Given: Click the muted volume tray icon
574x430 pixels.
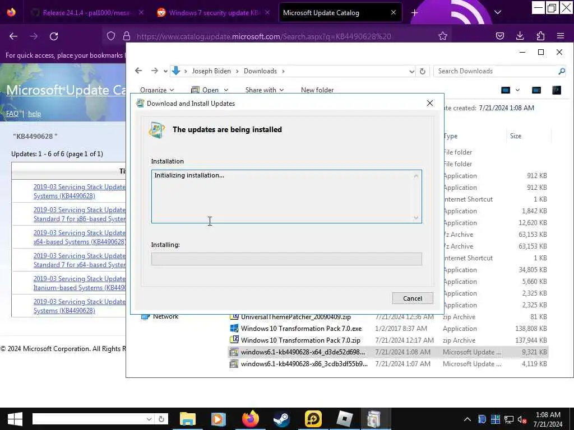Looking at the screenshot, I should (522, 419).
